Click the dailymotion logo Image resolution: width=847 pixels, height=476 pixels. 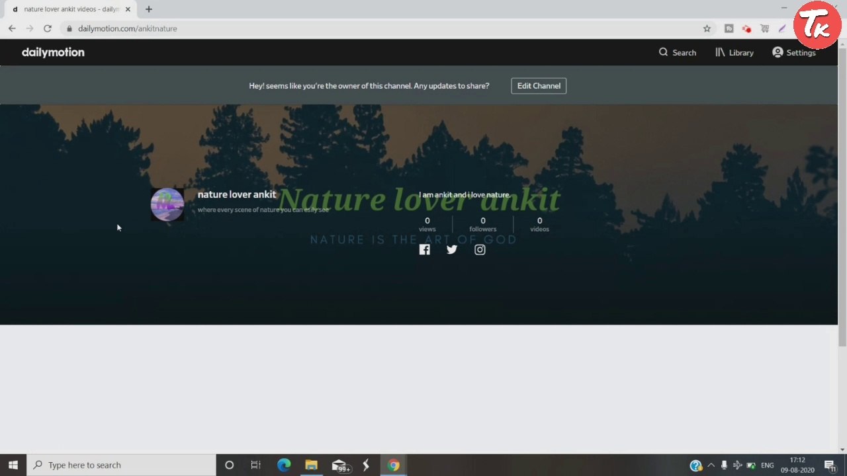pyautogui.click(x=53, y=52)
